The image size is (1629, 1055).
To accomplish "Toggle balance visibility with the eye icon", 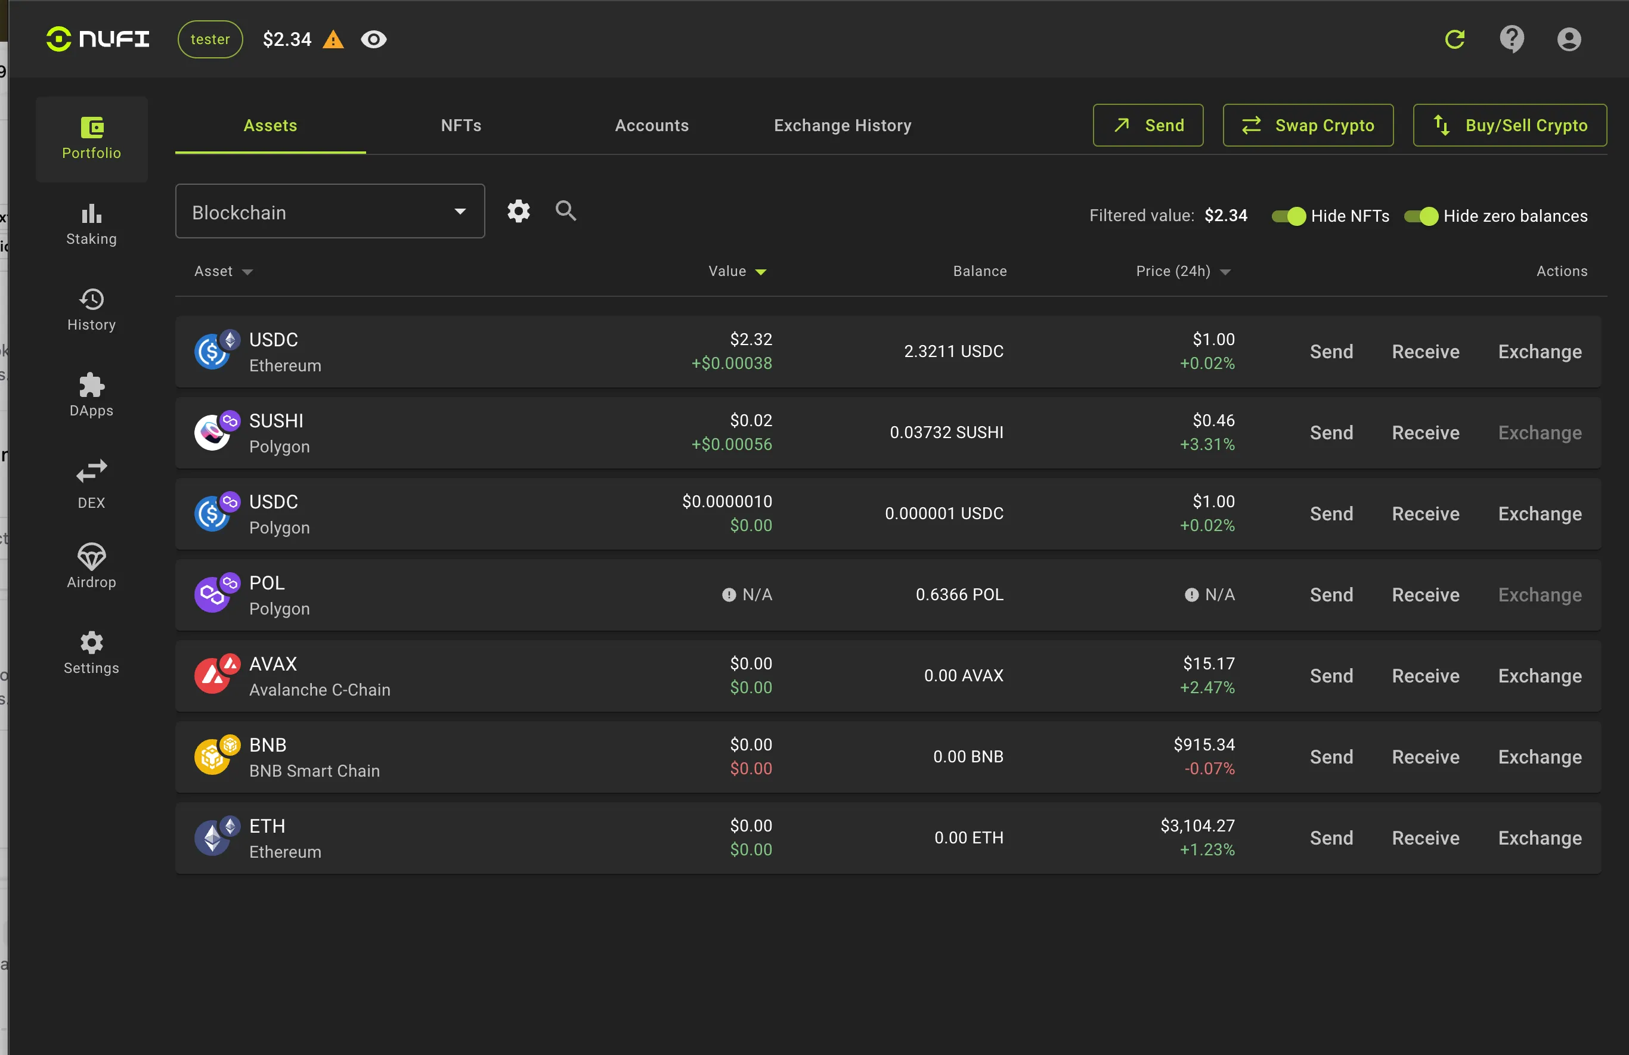I will pos(374,39).
